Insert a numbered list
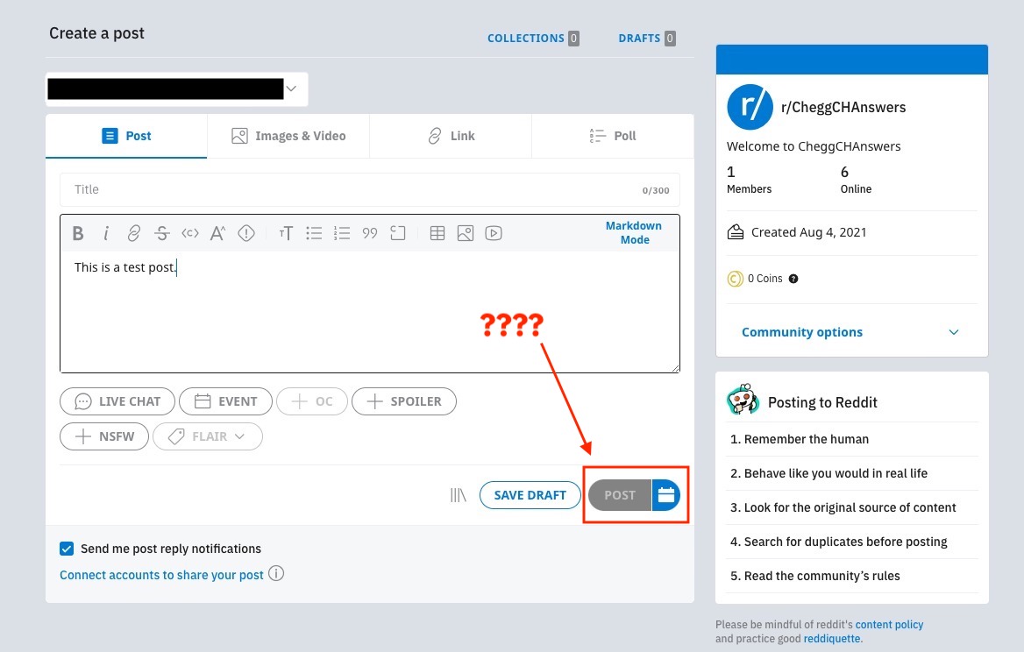This screenshot has width=1024, height=652. (342, 233)
